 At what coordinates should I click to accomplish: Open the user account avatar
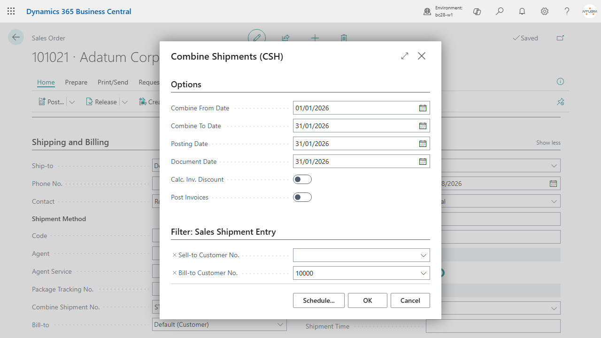click(x=590, y=11)
